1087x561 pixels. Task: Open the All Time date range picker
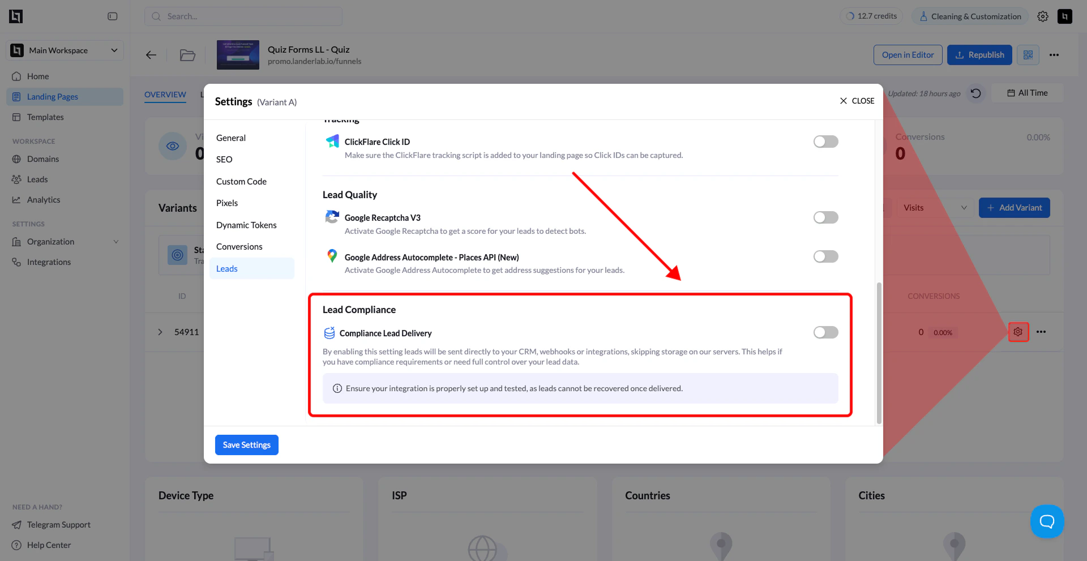1028,93
